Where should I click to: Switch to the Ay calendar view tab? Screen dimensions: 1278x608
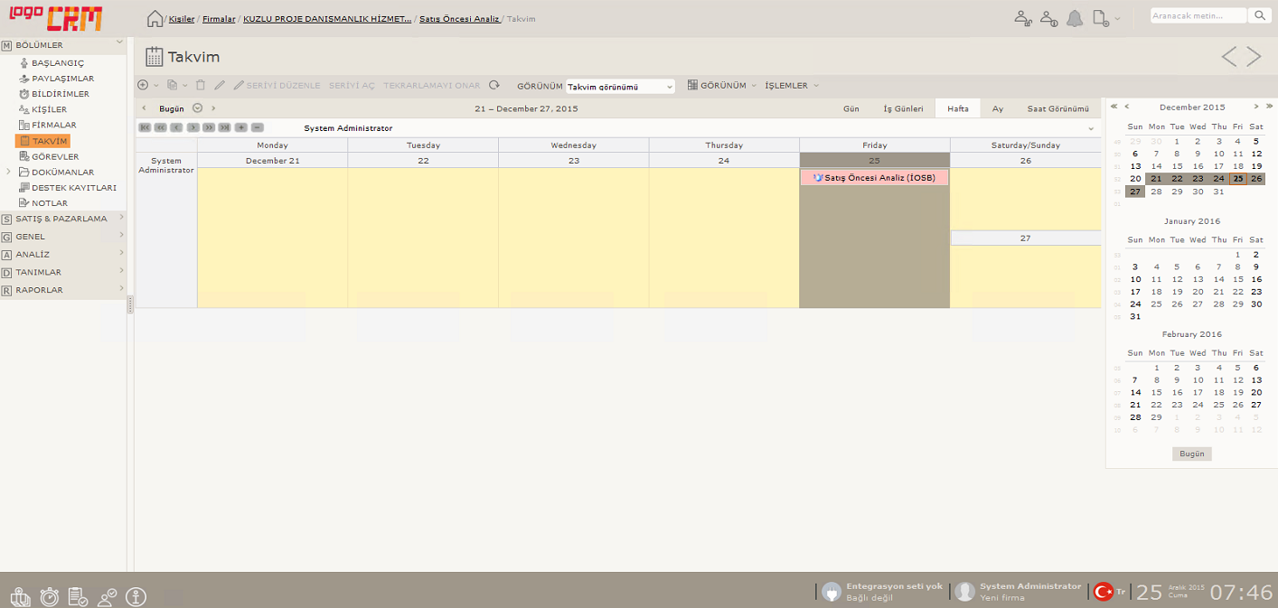click(x=998, y=108)
